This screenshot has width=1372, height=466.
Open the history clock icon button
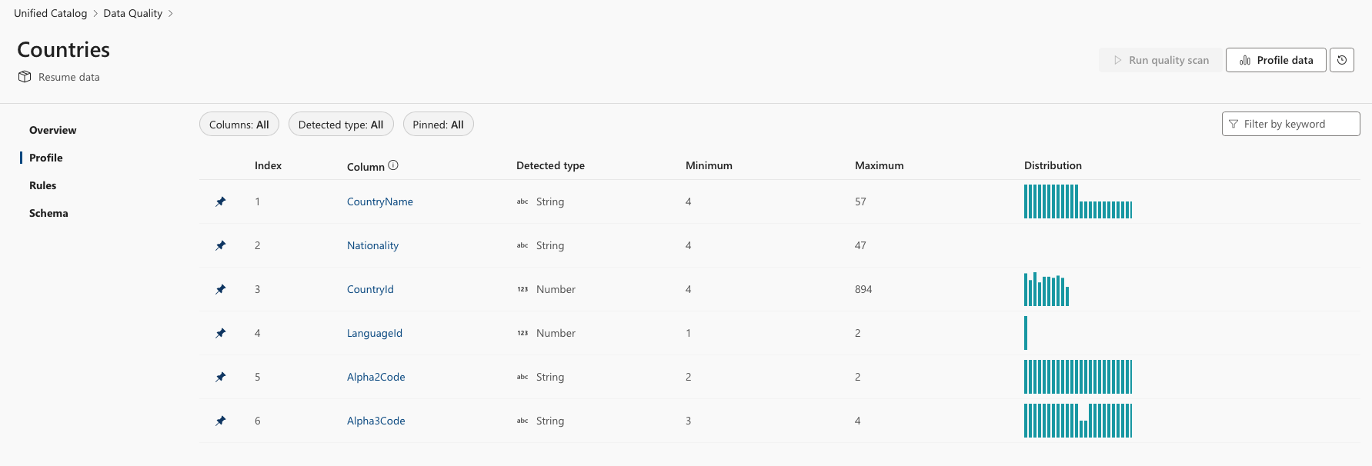tap(1342, 60)
